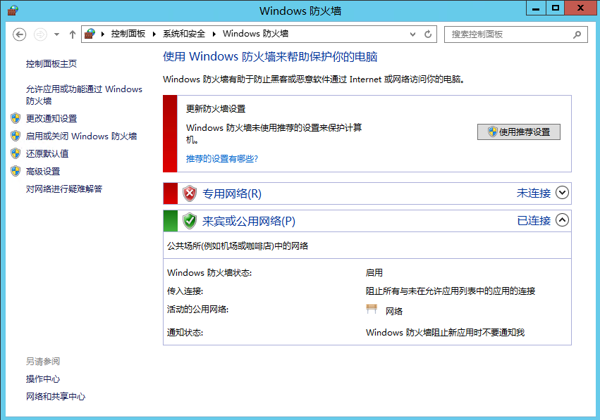The width and height of the screenshot is (600, 420).
Task: Click the red shield icon for 专用网络
Action: [189, 193]
